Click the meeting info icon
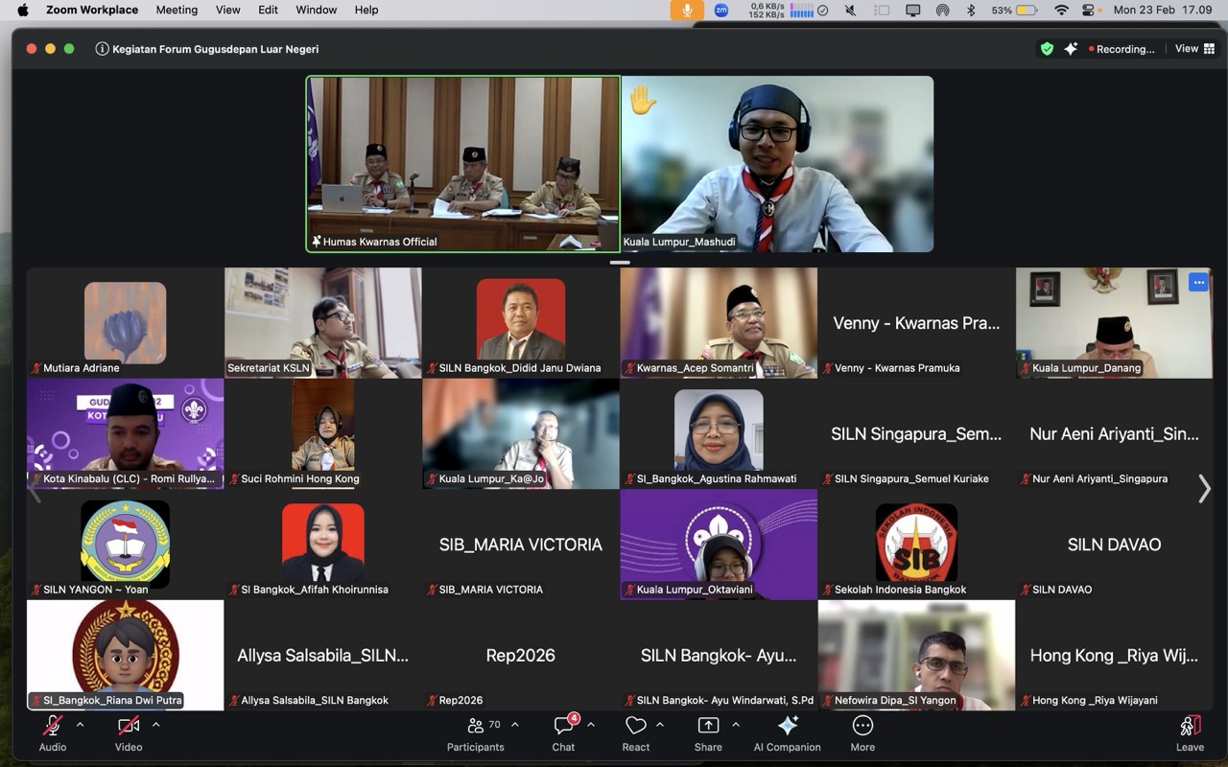The width and height of the screenshot is (1228, 767). pos(102,49)
